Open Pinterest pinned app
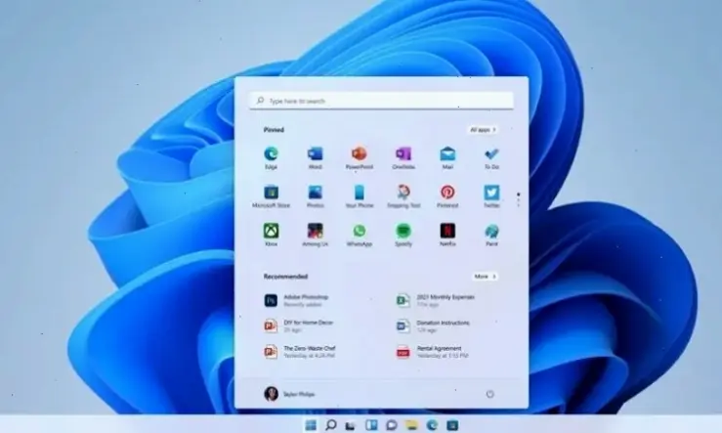Viewport: 722px width, 433px height. point(447,196)
